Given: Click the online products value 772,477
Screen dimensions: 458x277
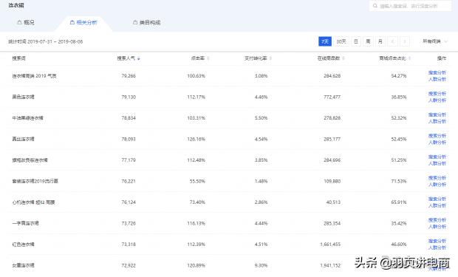Looking at the screenshot, I should [x=332, y=97].
